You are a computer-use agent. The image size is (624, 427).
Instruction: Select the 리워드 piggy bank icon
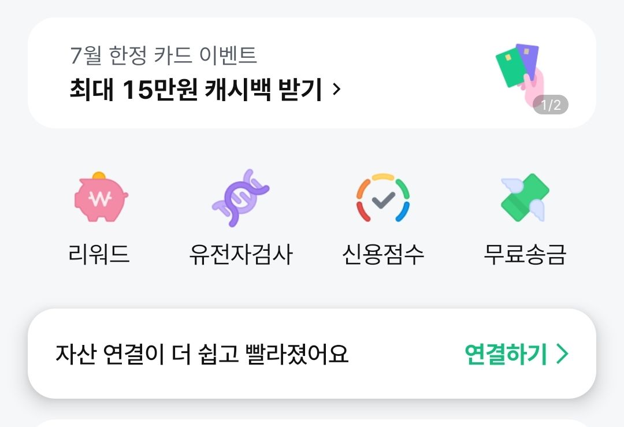click(101, 199)
